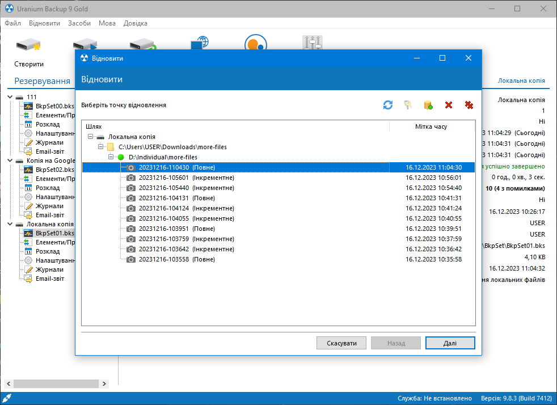
Task: Click the globe network icon in the main toolbar
Action: point(200,43)
